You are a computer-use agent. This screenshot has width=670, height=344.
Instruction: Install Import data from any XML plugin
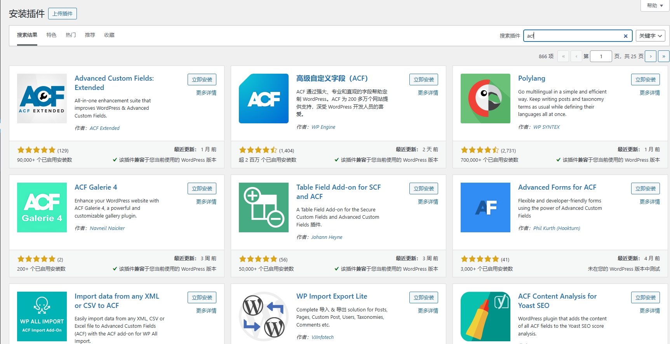pos(202,297)
